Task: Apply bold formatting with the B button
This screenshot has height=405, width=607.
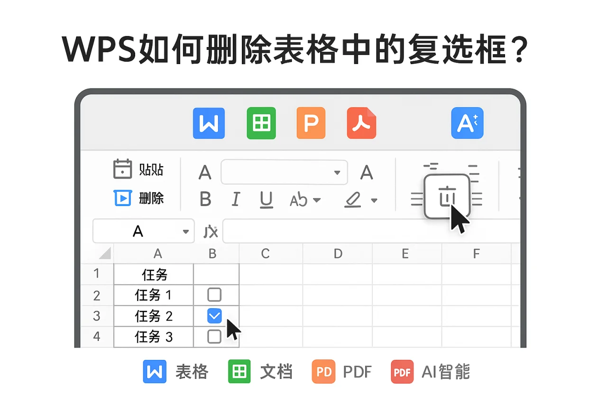Action: pos(205,199)
